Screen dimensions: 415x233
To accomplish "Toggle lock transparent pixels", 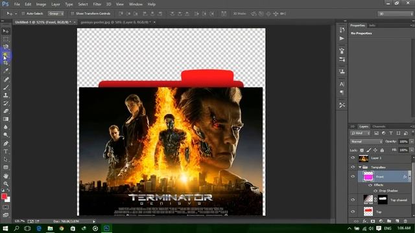I will point(362,150).
